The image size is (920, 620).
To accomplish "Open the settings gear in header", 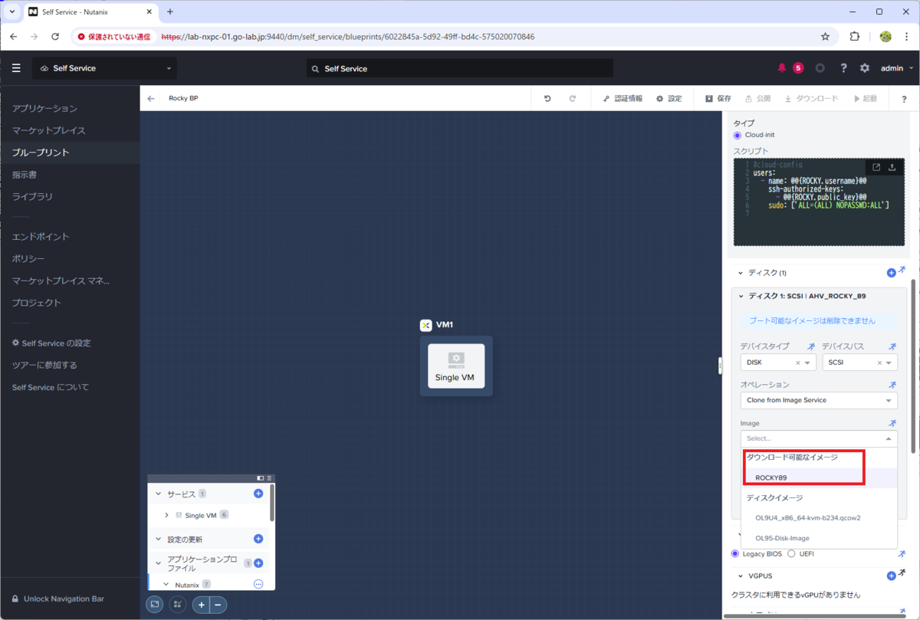I will pyautogui.click(x=865, y=68).
